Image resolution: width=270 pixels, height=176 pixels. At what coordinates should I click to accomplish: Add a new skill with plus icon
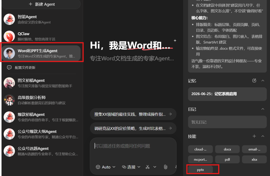254,136
